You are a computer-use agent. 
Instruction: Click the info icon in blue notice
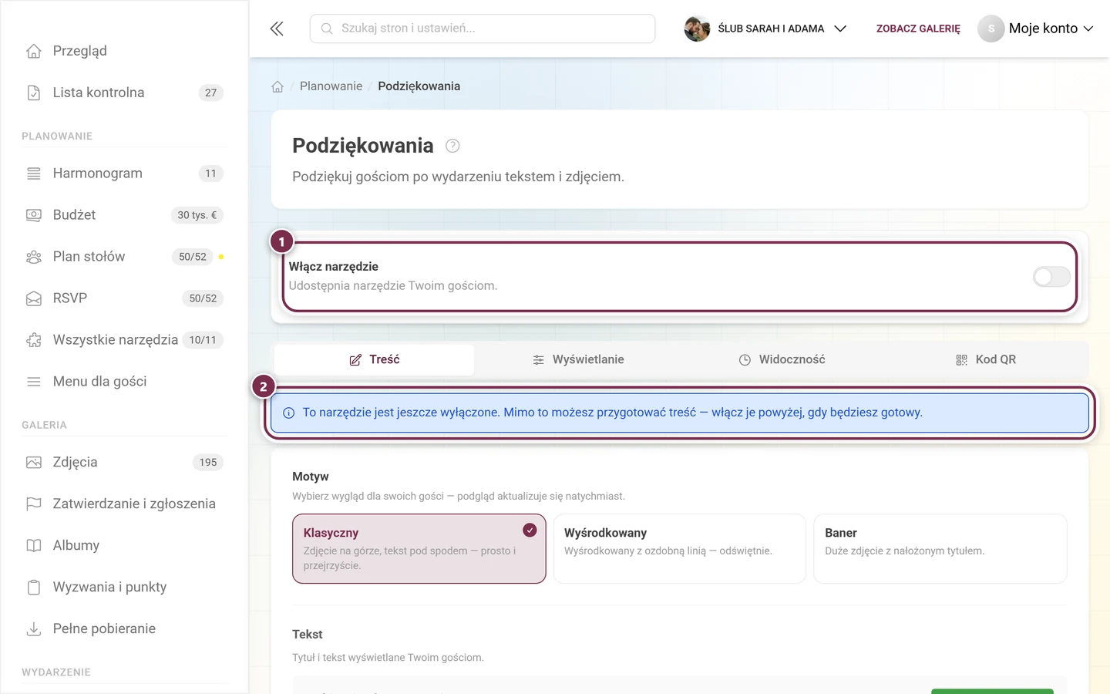pyautogui.click(x=289, y=413)
